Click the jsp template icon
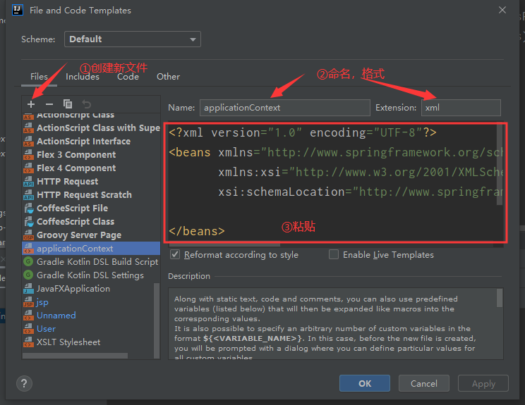 click(x=28, y=302)
